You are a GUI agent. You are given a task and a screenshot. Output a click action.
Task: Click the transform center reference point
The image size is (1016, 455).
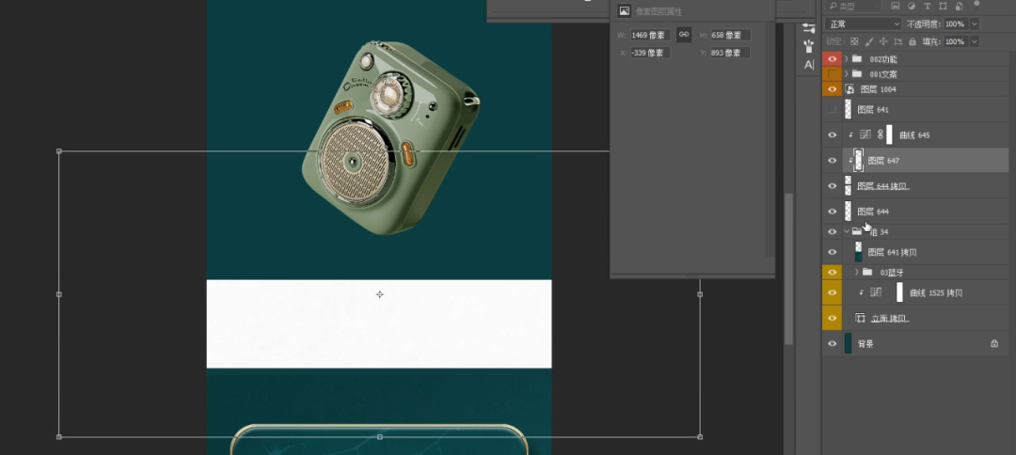coord(380,294)
